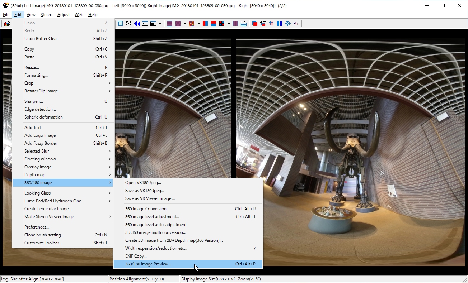This screenshot has width=468, height=283.
Task: Click the Pht toolbar icon
Action: (296, 24)
